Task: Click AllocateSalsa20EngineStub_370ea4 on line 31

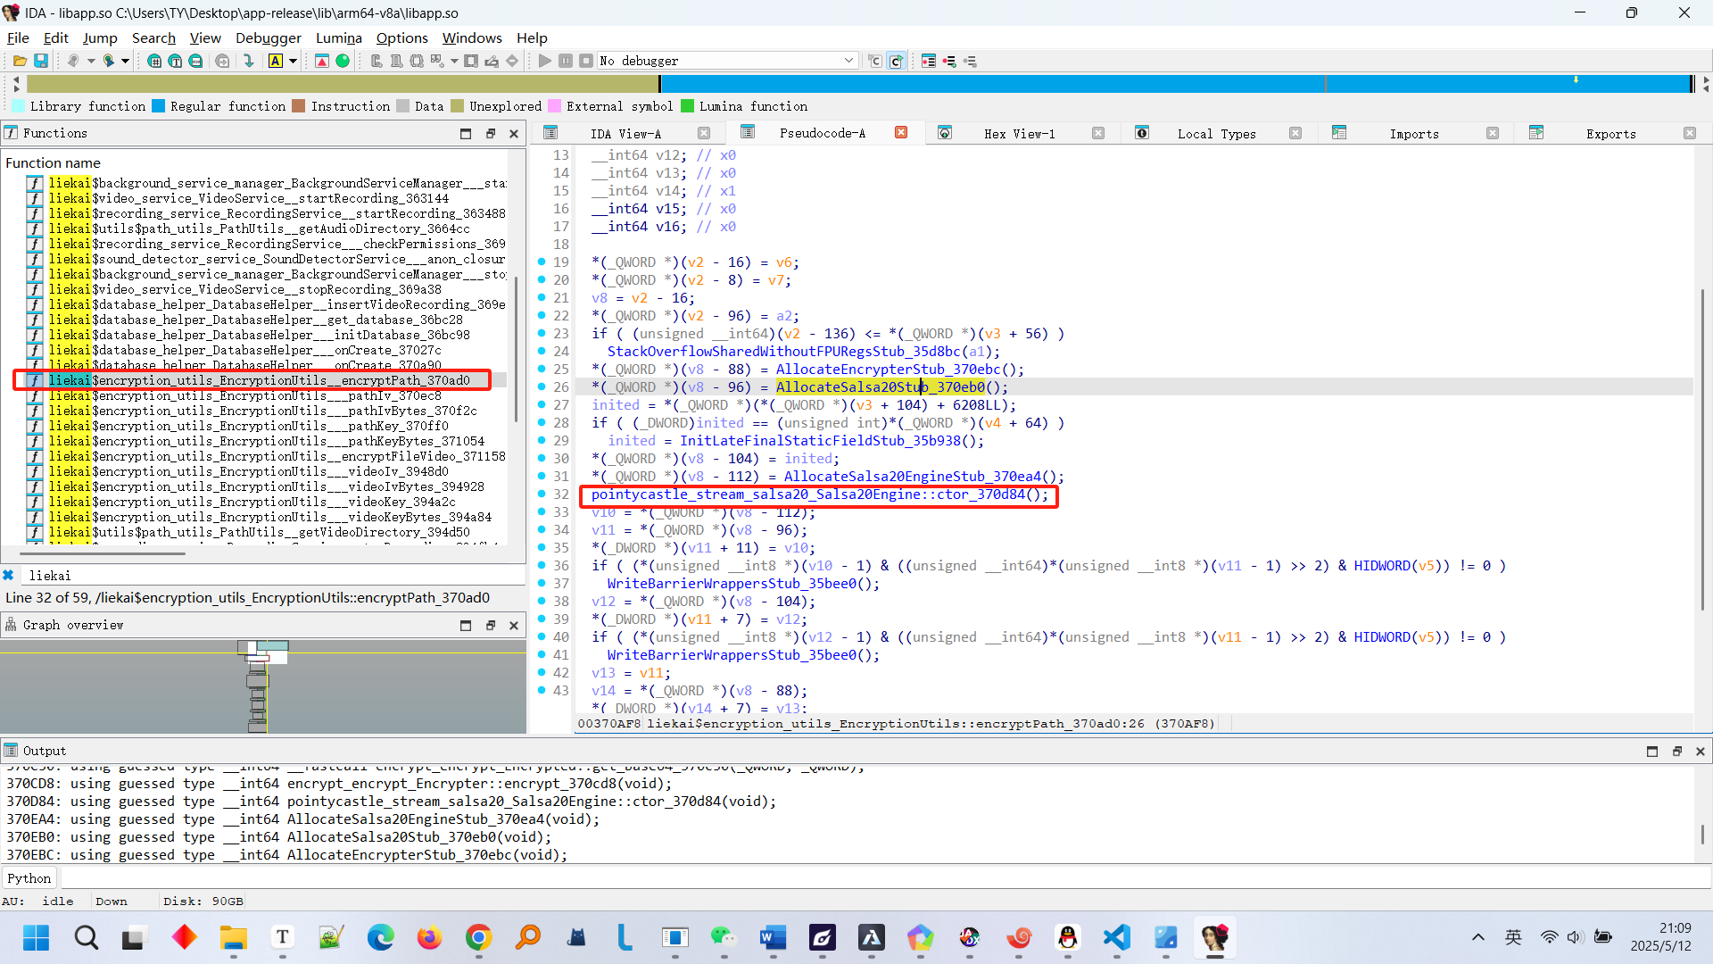Action: tap(912, 477)
